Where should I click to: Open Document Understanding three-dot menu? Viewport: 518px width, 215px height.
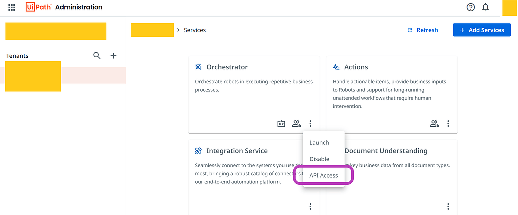448,206
